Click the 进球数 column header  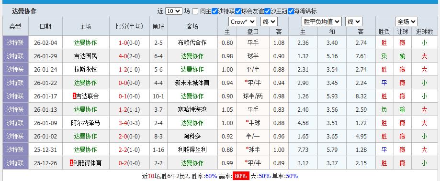pyautogui.click(x=424, y=32)
